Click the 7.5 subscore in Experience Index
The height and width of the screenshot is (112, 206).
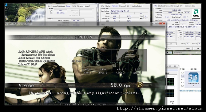(182, 73)
